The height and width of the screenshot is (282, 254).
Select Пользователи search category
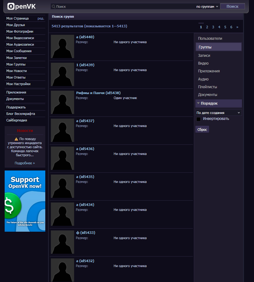click(210, 39)
